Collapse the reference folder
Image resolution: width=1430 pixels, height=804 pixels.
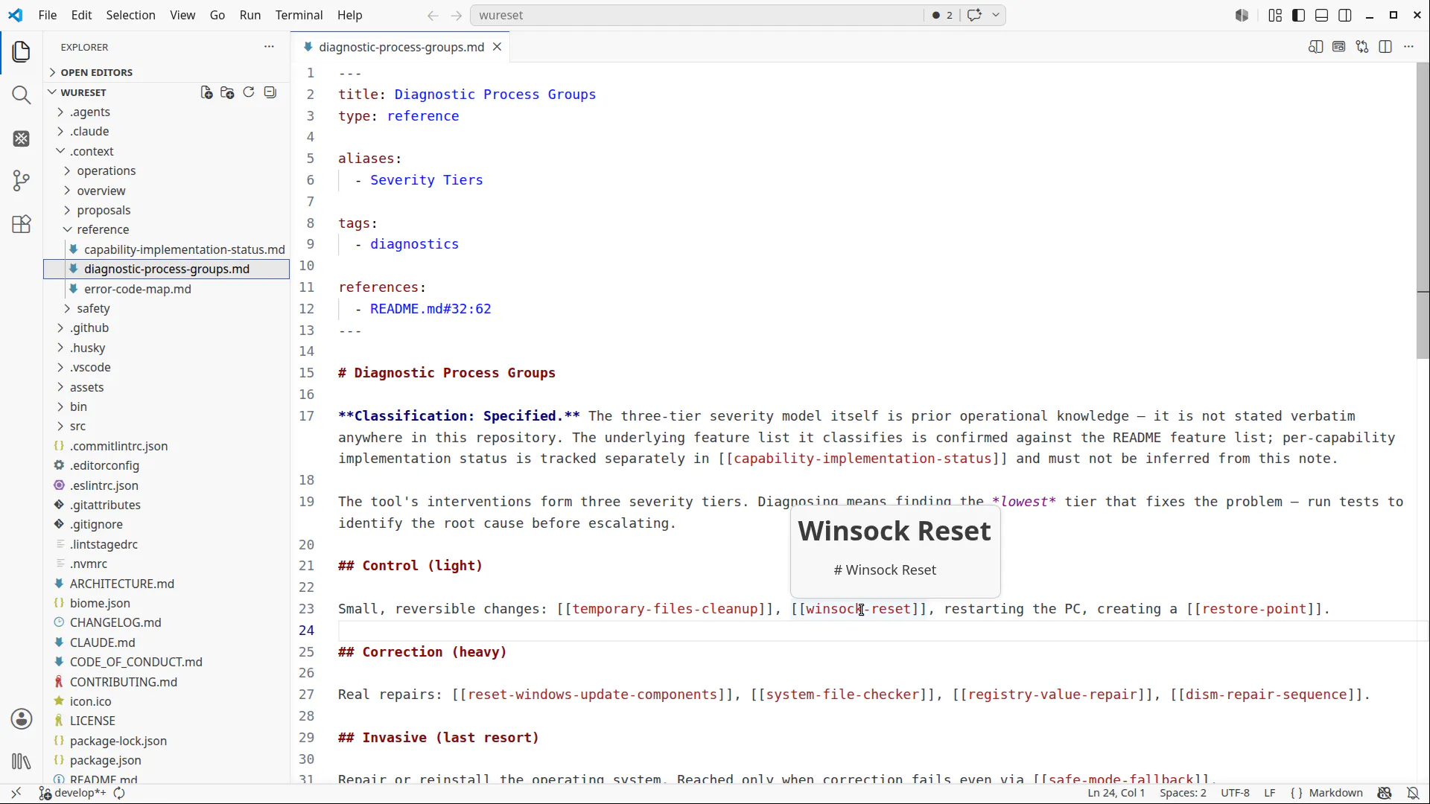click(103, 229)
